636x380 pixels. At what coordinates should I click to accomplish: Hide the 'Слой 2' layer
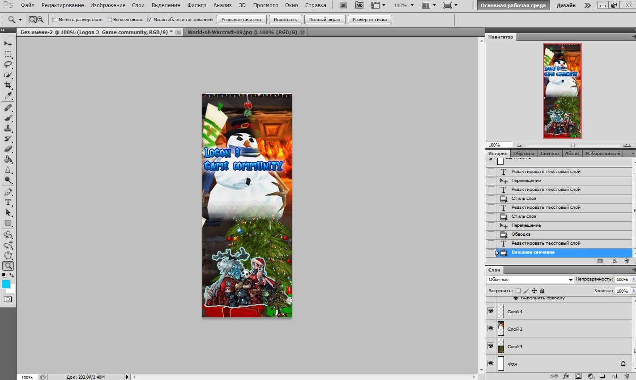491,328
